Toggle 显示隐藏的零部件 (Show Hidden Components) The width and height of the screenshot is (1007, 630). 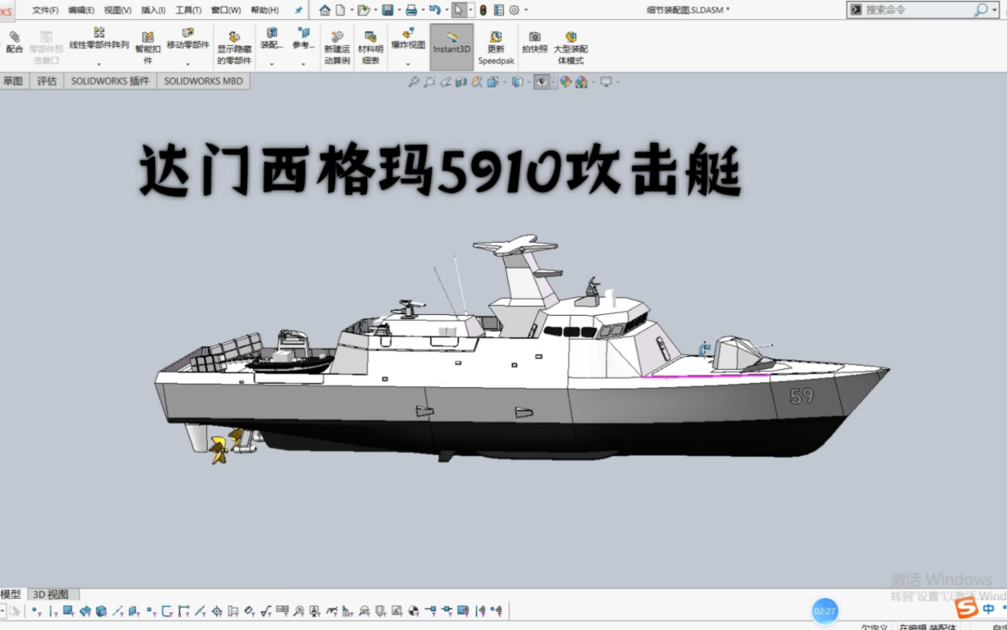234,45
